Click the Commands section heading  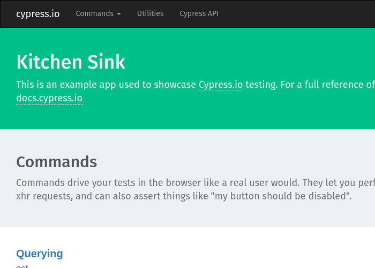(x=57, y=162)
